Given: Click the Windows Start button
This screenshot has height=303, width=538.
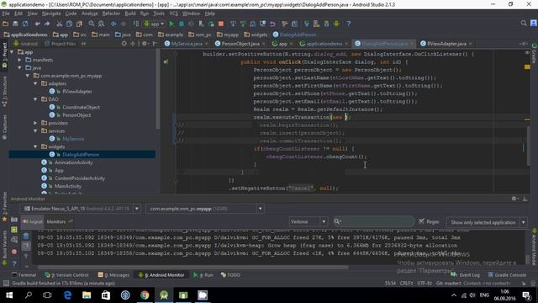Looking at the screenshot, I should 9,295.
